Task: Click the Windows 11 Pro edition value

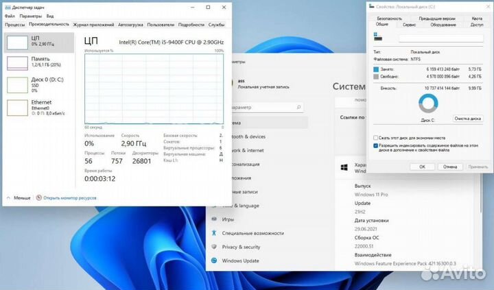Action: tap(371, 195)
